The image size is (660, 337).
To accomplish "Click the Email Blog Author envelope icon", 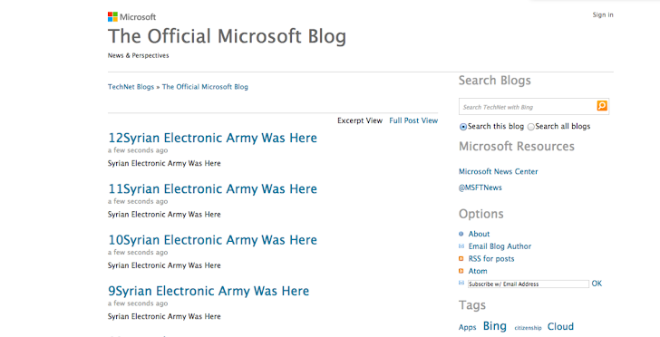I will pyautogui.click(x=461, y=246).
